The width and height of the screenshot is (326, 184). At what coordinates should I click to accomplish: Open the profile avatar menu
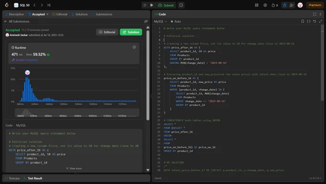pos(300,5)
